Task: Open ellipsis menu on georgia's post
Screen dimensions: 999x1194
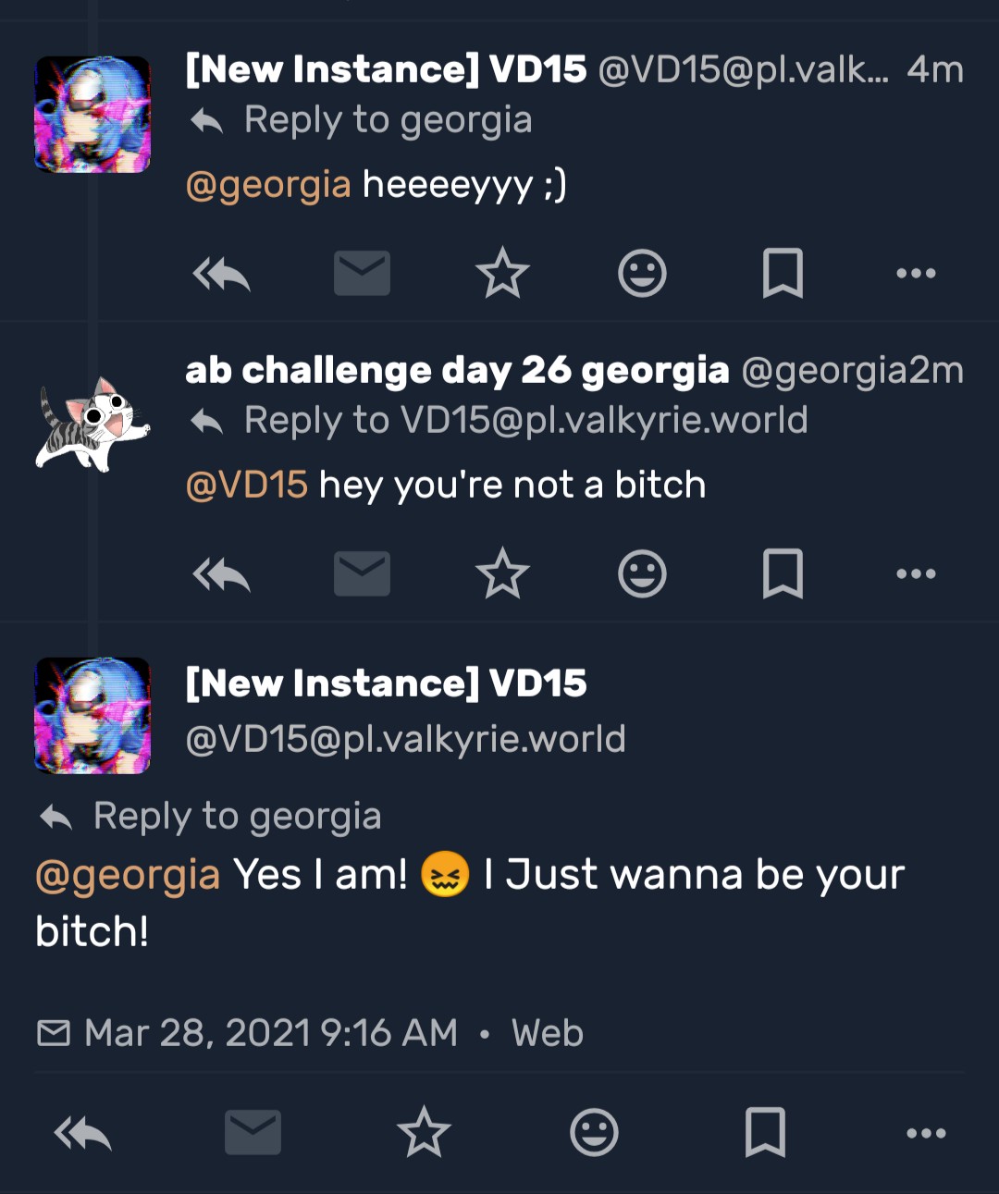Action: pyautogui.click(x=916, y=574)
